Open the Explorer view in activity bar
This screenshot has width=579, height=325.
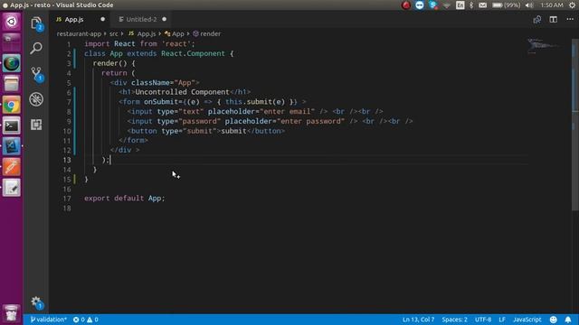pyautogui.click(x=36, y=23)
